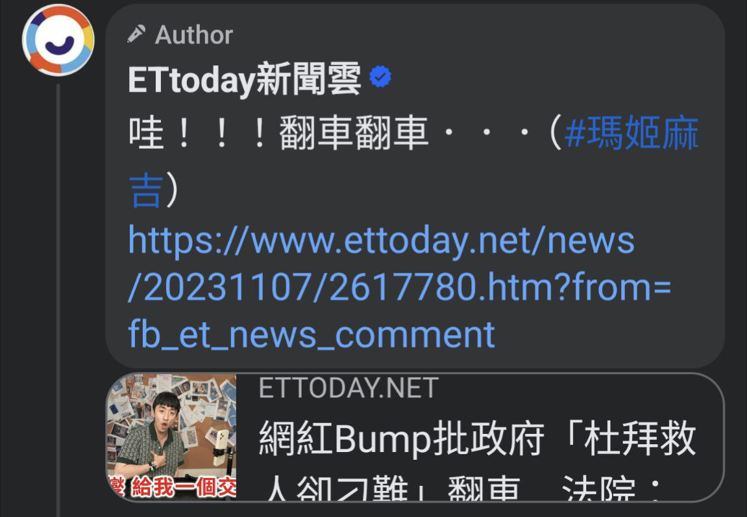Open the https://www.ettoday.net/news link

pos(381,240)
